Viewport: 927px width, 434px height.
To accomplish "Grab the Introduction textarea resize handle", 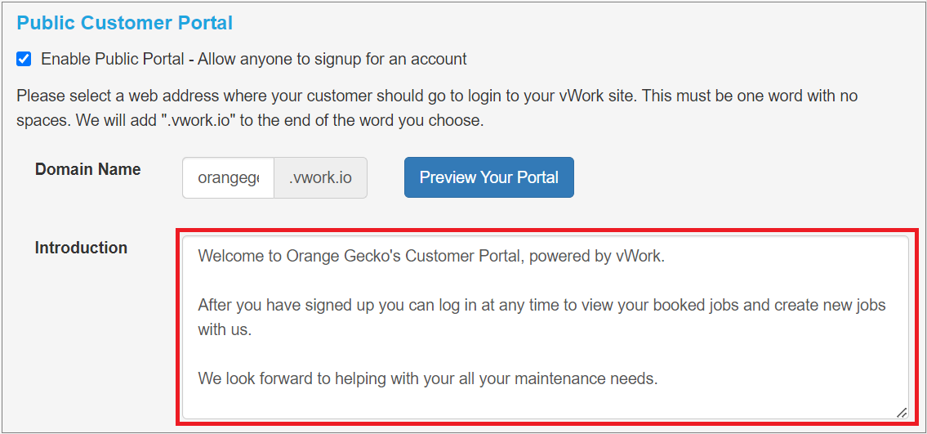I will [x=902, y=413].
